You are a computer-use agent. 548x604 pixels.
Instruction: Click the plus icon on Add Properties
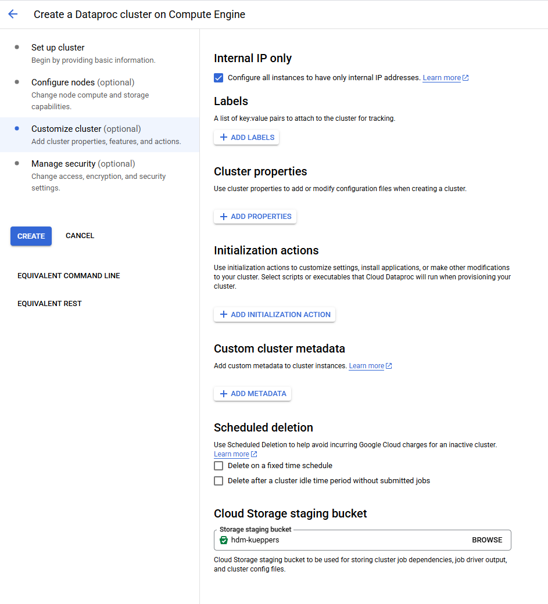[x=224, y=217]
